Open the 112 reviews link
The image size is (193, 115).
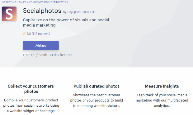[x=41, y=34]
